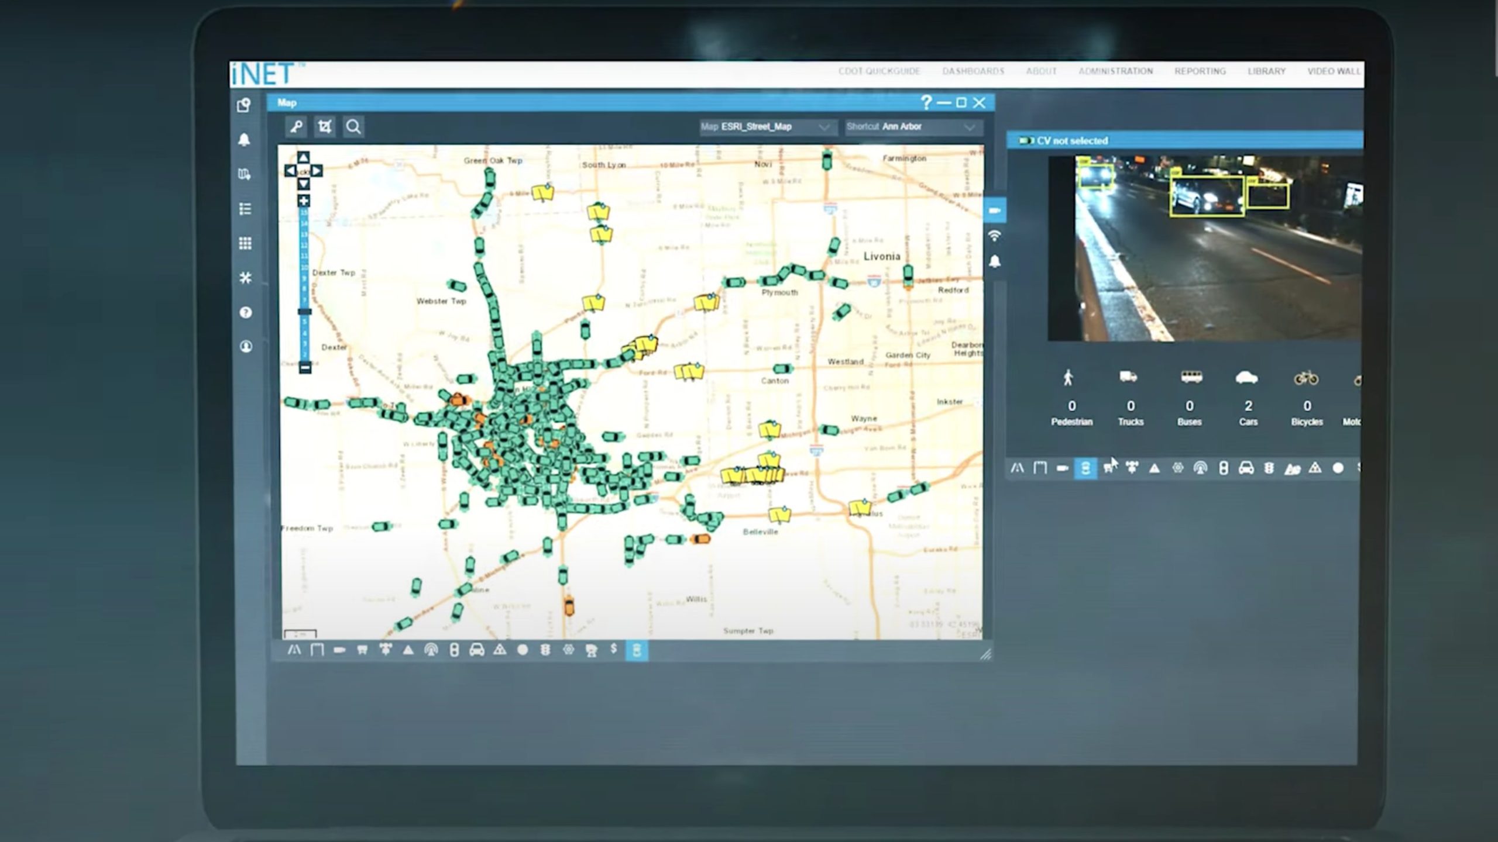Click the user profile icon in left sidebar
1498x842 pixels.
click(246, 347)
